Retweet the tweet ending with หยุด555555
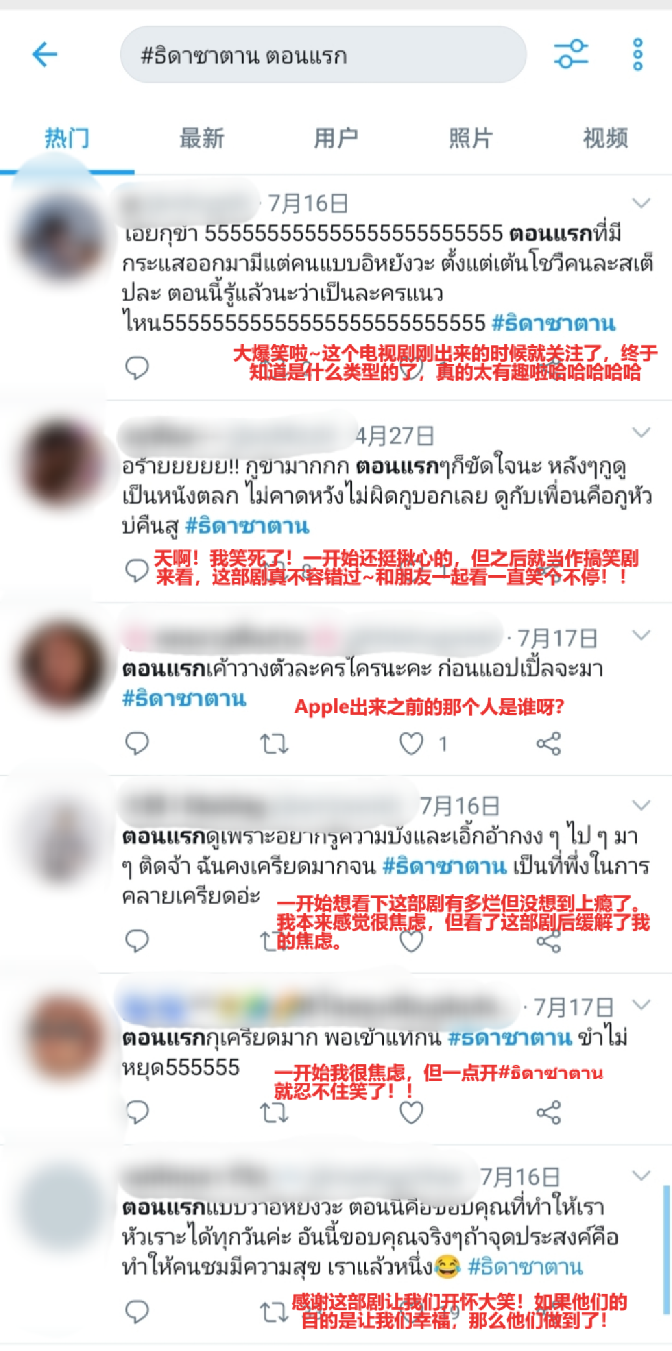672x1351 pixels. tap(274, 1112)
